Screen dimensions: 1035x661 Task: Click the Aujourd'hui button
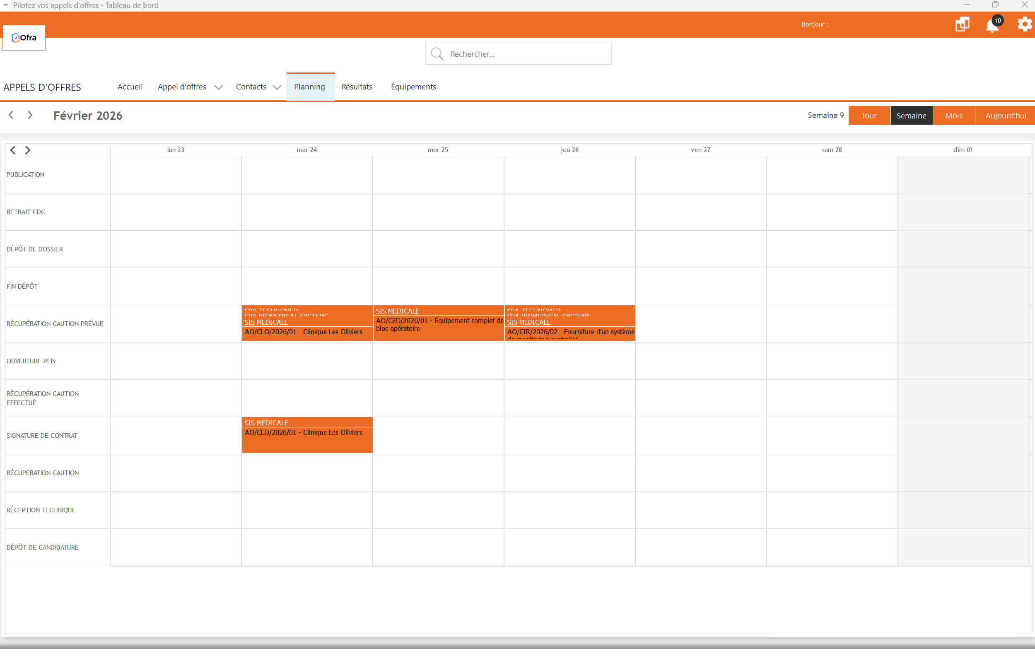(1005, 116)
